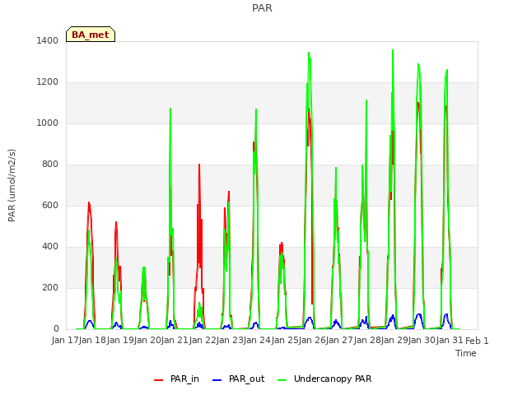Click the red PAR_in peak on Jan 18
This screenshot has width=527, height=395.
point(89,202)
